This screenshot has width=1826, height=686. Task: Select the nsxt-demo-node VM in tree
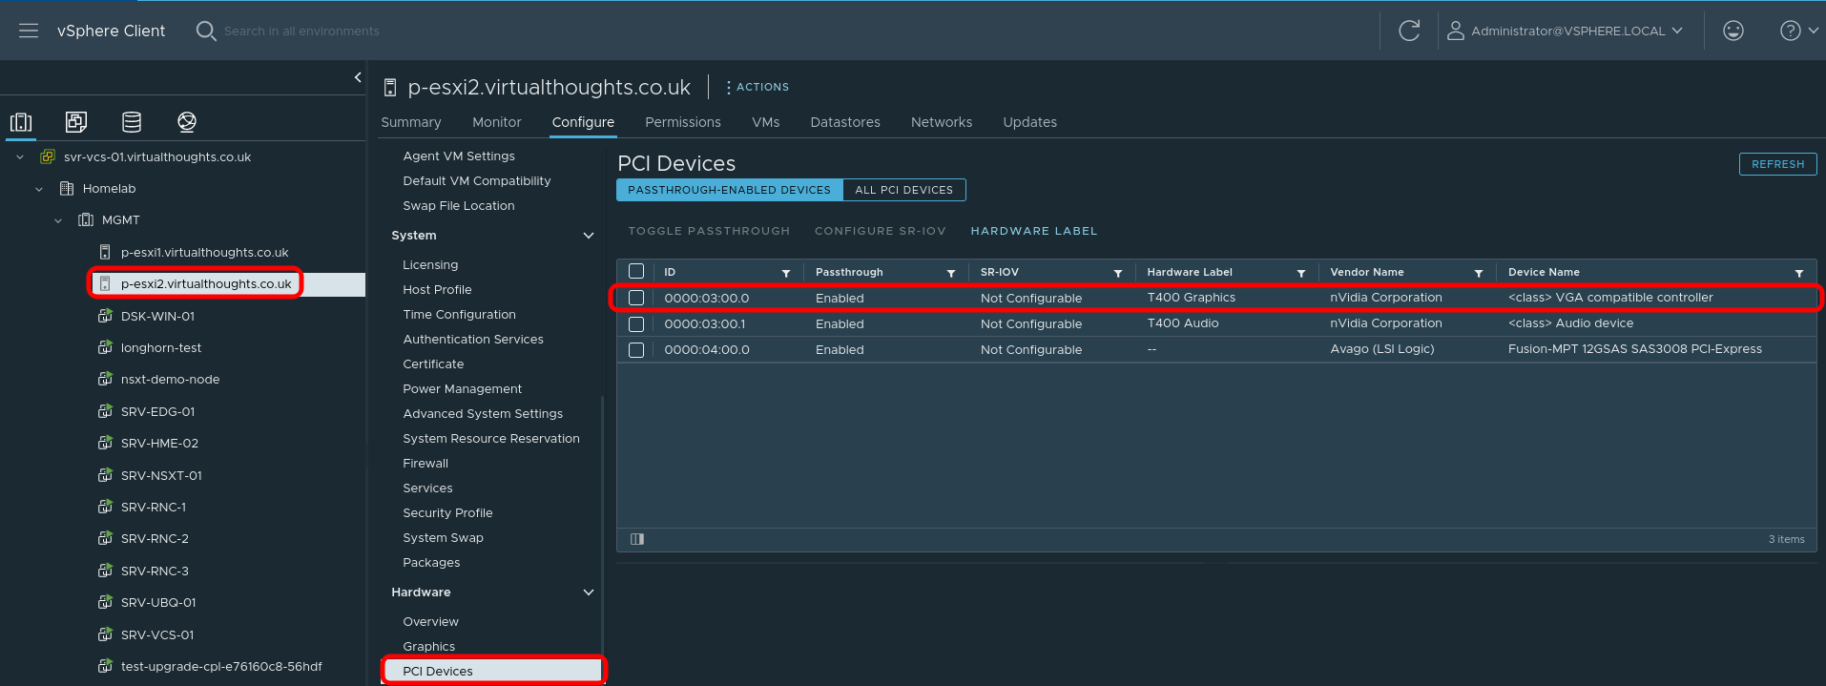pos(170,379)
